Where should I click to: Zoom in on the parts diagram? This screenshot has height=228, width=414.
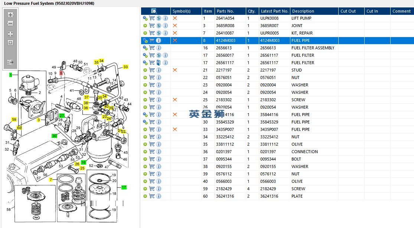[x=10, y=15]
